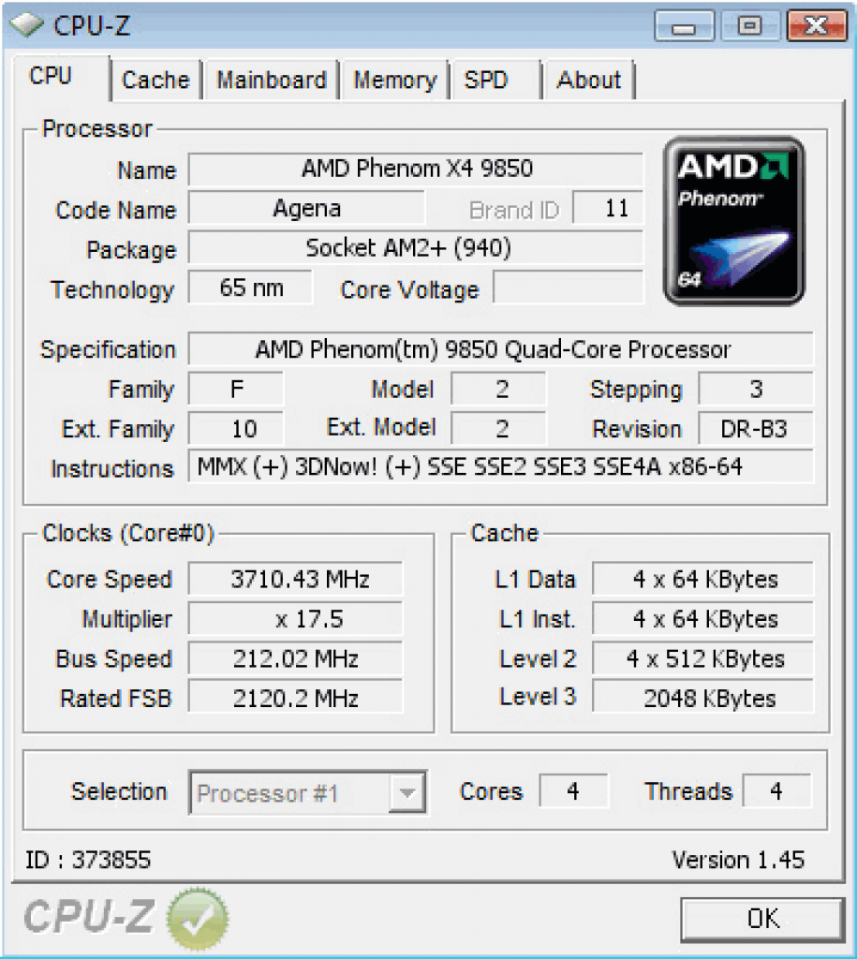Click the CPU-Z logo in footer

tap(89, 917)
